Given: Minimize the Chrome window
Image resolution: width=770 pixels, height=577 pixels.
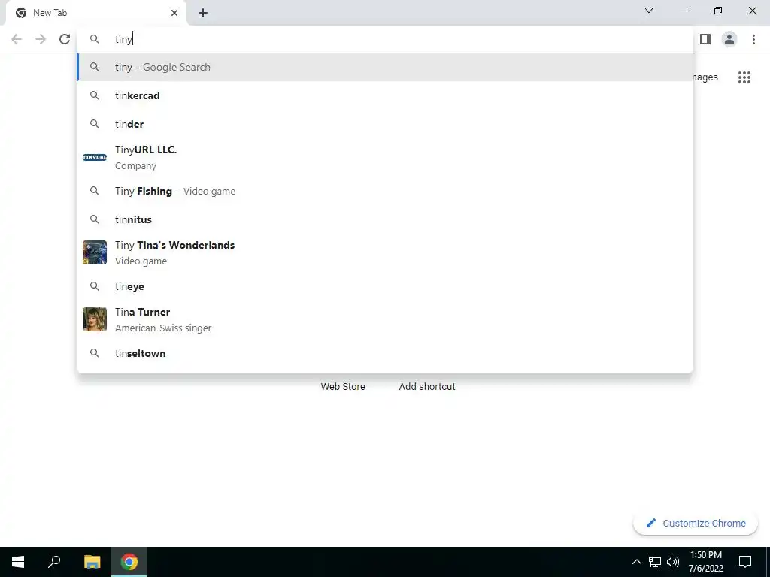Looking at the screenshot, I should (684, 11).
